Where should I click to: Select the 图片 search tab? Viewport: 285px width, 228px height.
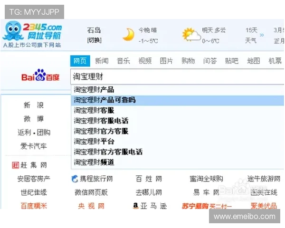166,61
